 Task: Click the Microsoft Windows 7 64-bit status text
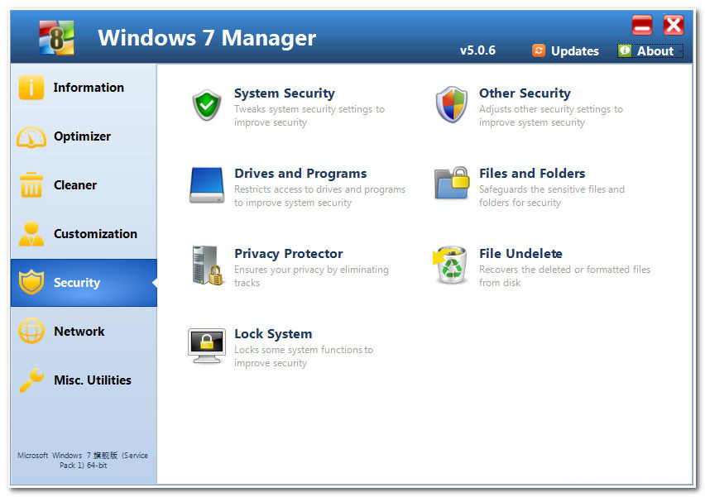83,460
